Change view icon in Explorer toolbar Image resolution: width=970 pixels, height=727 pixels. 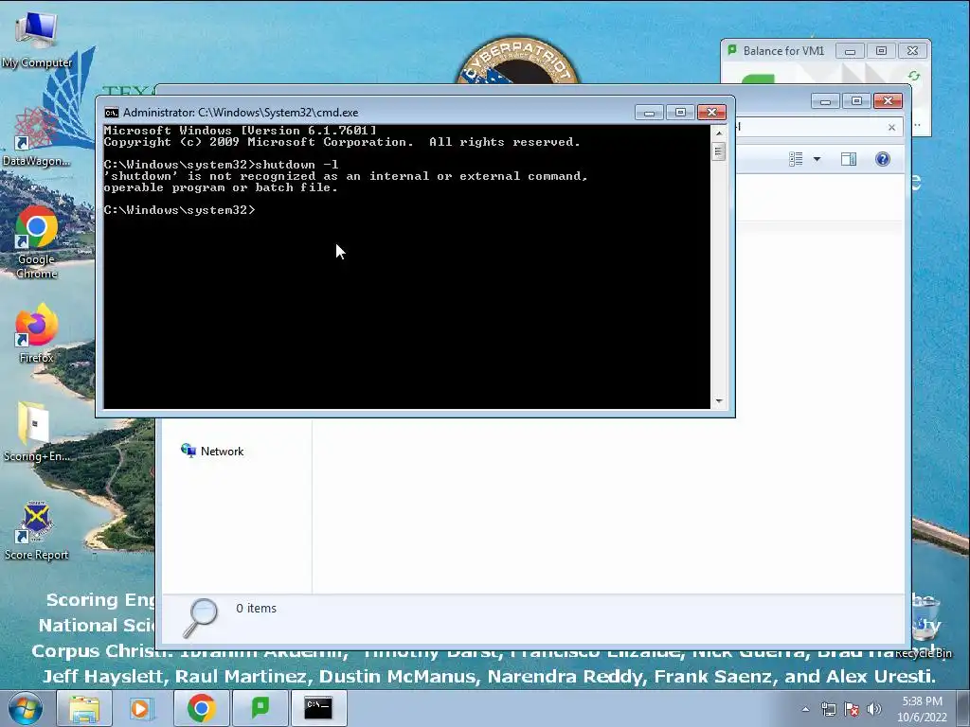(796, 159)
